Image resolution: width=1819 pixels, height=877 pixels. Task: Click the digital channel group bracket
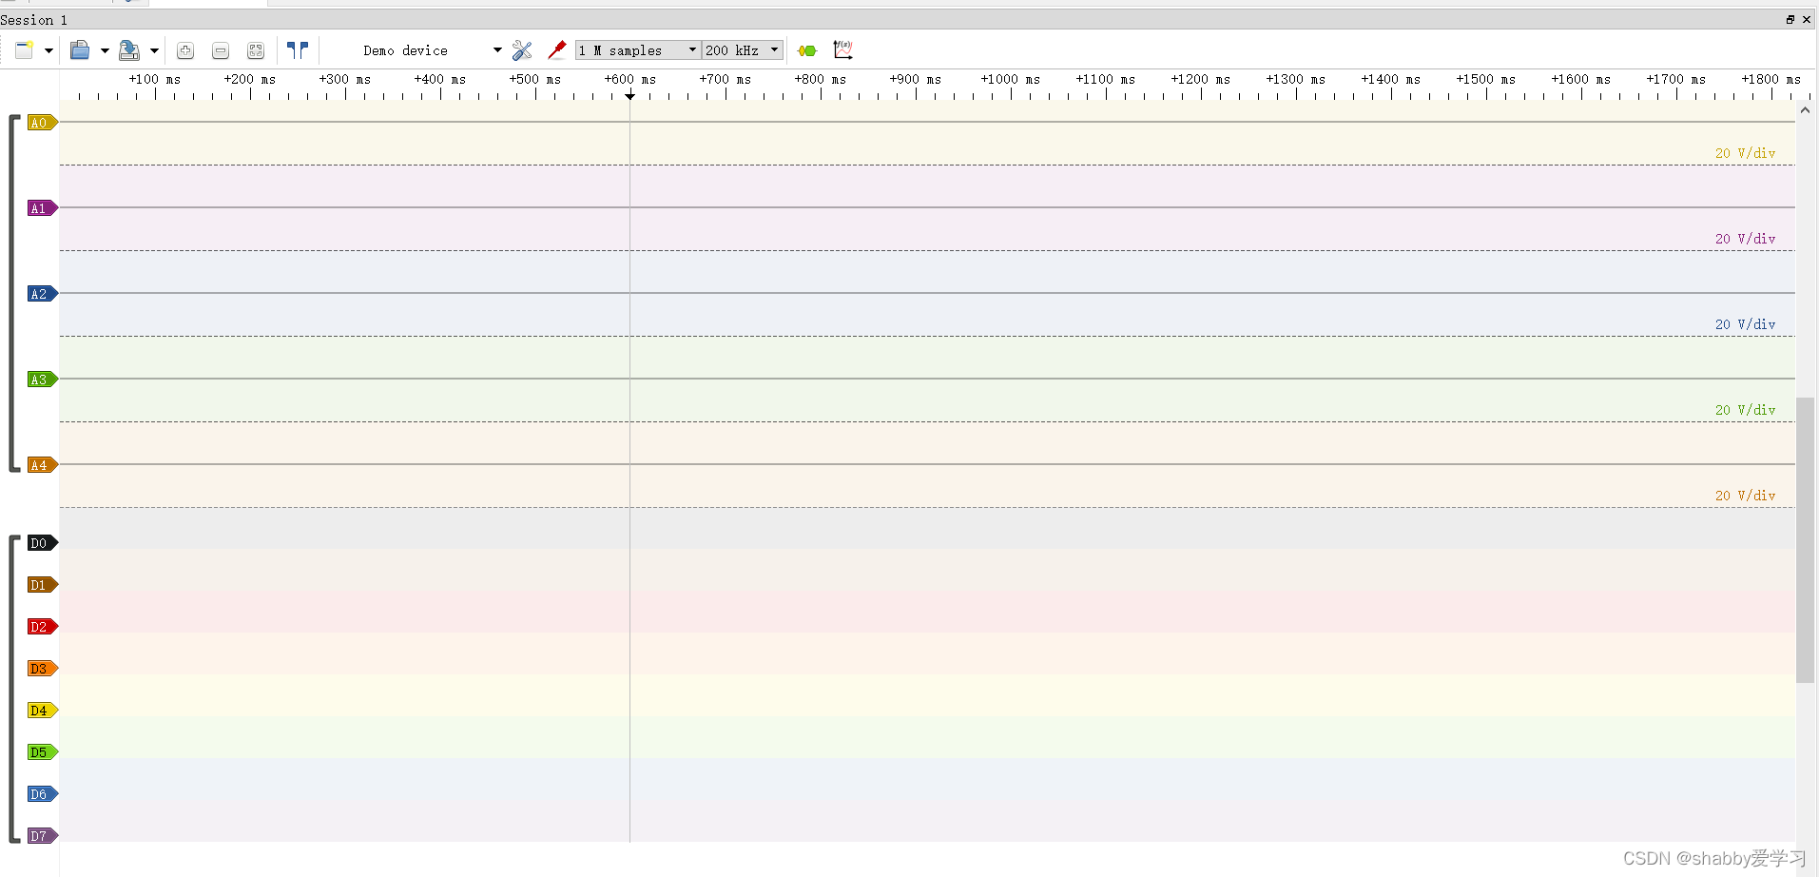click(12, 690)
